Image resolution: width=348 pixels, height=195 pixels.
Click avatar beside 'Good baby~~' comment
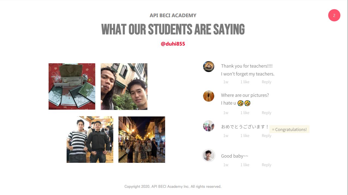(x=209, y=155)
